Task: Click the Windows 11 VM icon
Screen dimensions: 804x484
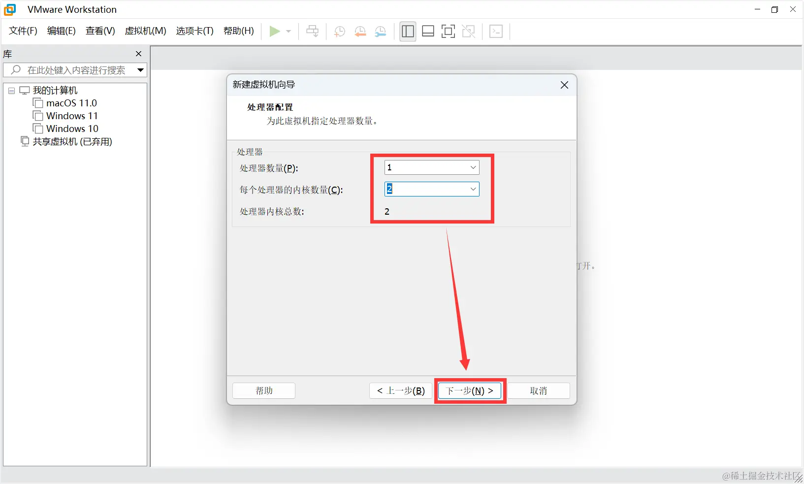Action: click(38, 116)
